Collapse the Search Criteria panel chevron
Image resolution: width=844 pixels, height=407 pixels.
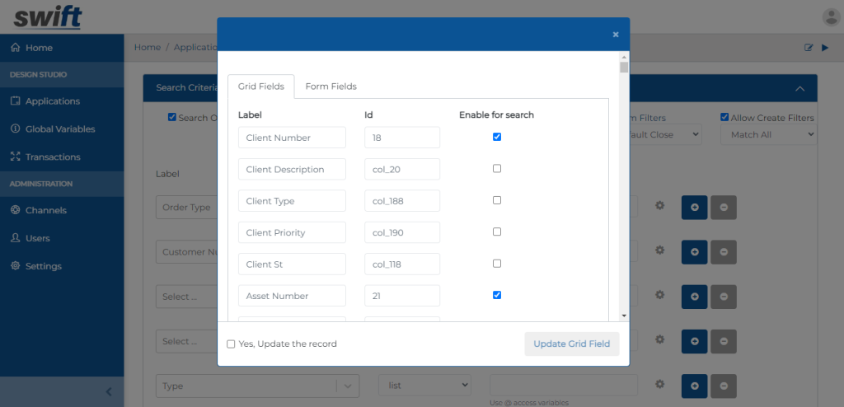[x=799, y=88]
